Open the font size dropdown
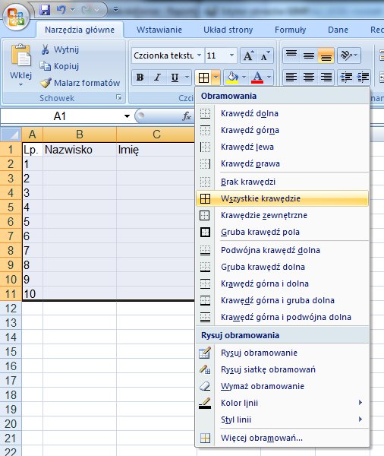This screenshot has width=384, height=456. point(231,55)
